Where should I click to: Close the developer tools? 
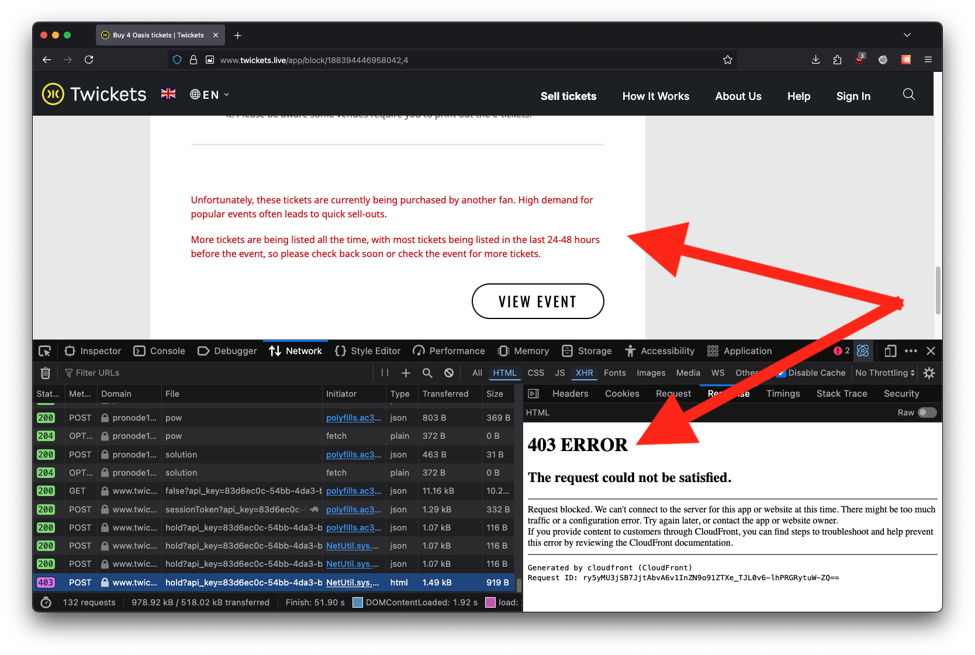tap(931, 351)
